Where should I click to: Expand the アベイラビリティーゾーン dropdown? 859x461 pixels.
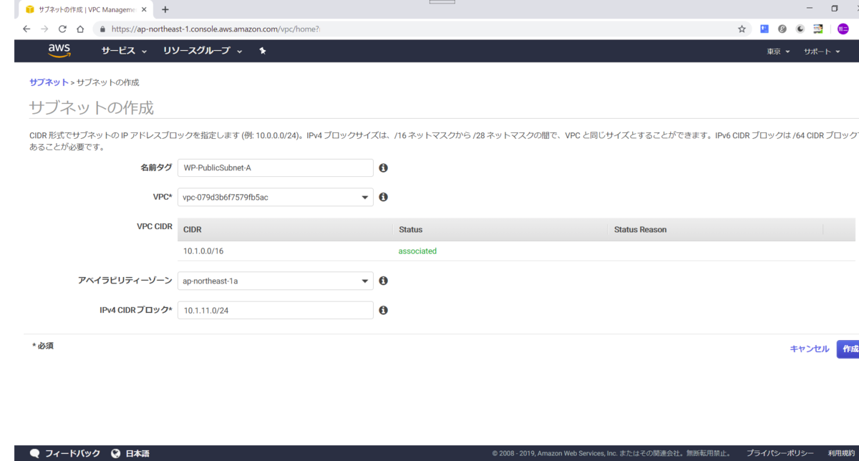click(275, 281)
